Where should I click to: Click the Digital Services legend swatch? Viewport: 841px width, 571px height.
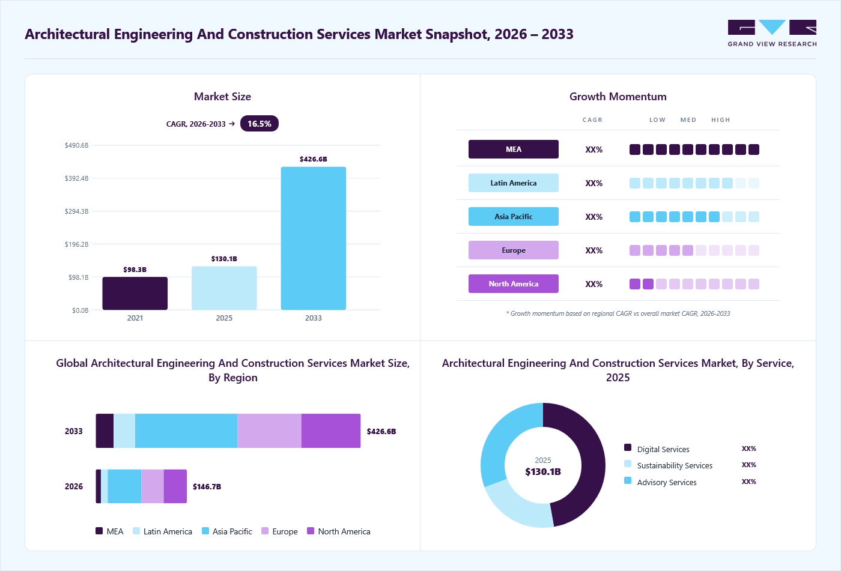pyautogui.click(x=628, y=447)
